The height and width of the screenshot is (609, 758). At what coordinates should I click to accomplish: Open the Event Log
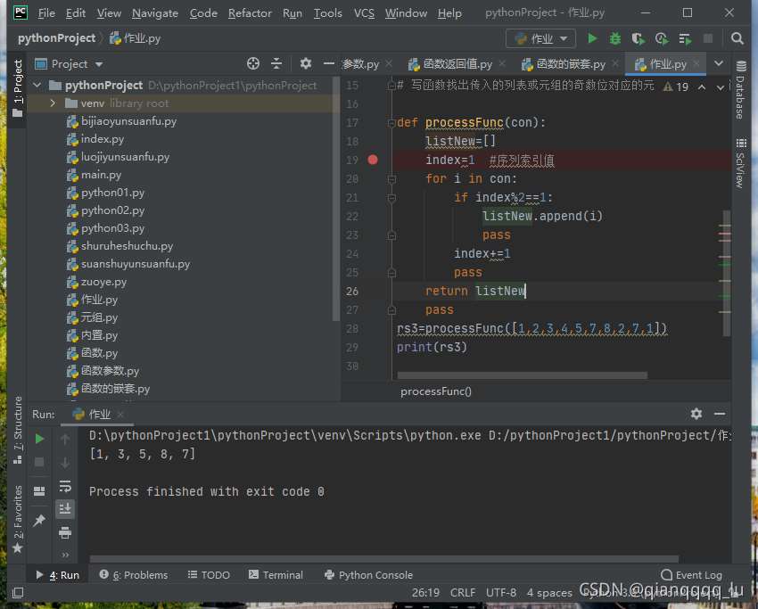[691, 575]
